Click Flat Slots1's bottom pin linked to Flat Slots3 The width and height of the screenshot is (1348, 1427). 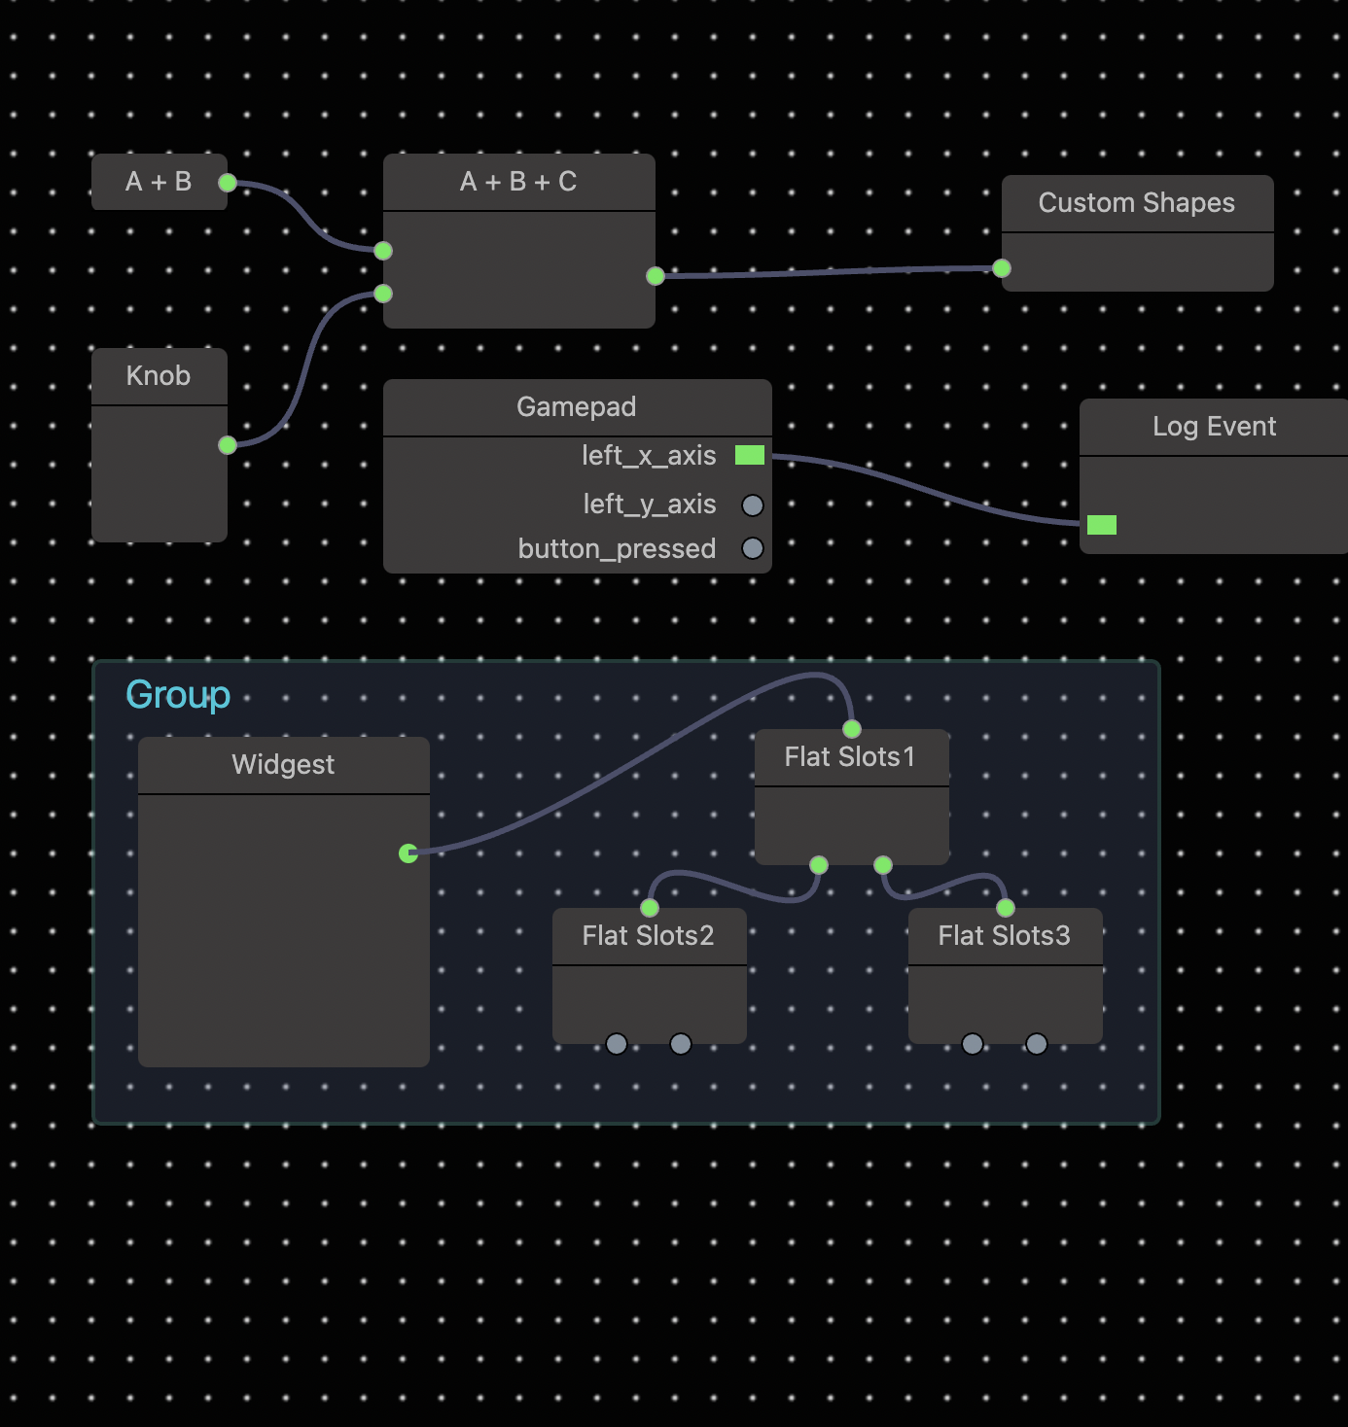883,865
